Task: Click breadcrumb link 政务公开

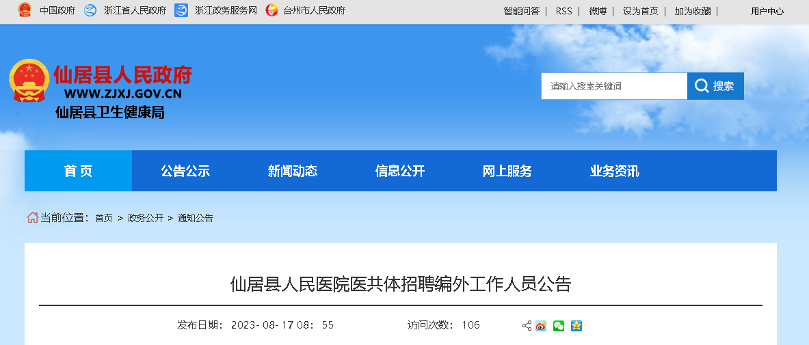Action: pos(146,218)
